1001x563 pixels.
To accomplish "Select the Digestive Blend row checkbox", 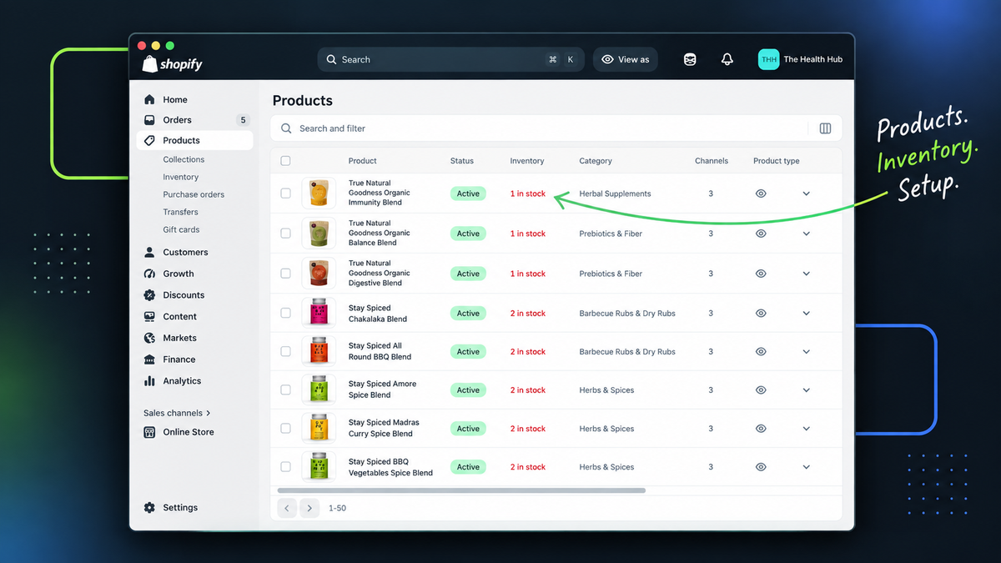I will click(x=285, y=274).
